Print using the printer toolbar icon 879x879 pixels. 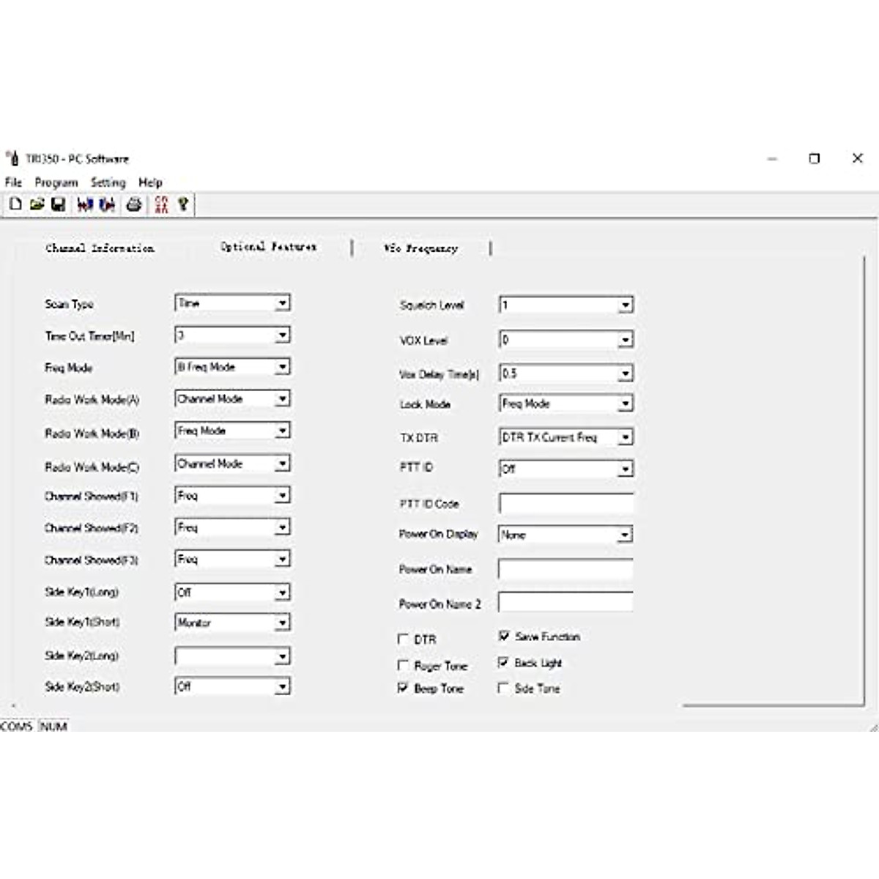134,204
